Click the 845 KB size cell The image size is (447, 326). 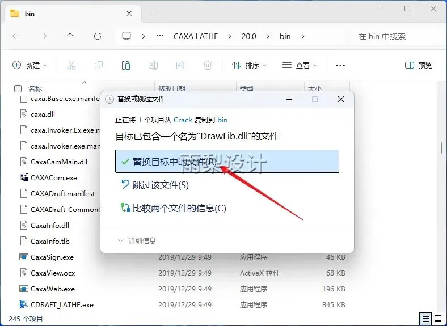coord(334,304)
